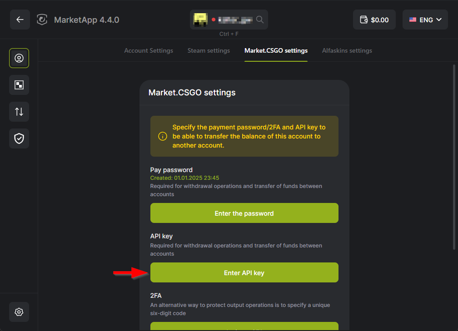Click the Enter API key button
Image resolution: width=458 pixels, height=331 pixels.
[x=244, y=272]
